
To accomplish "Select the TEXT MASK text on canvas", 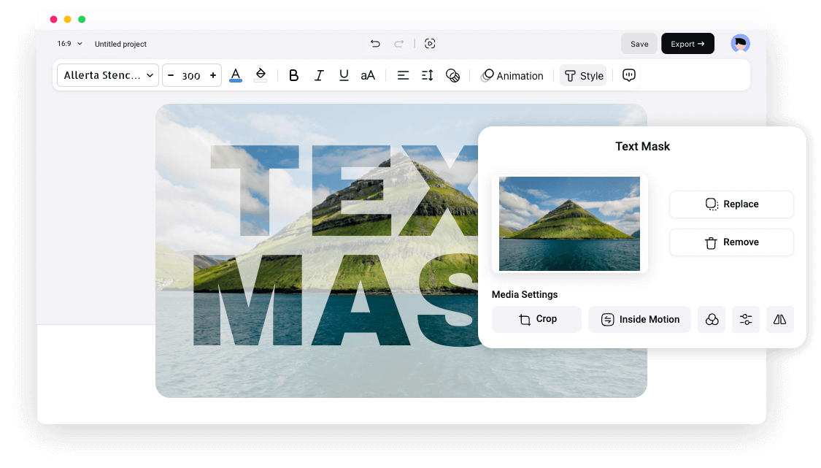I will pos(336,245).
